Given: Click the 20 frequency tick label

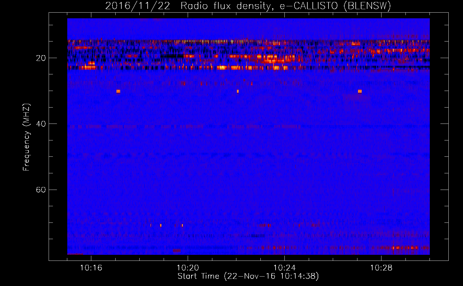Looking at the screenshot, I should tap(41, 58).
